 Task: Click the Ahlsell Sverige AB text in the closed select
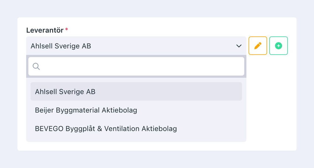[61, 46]
